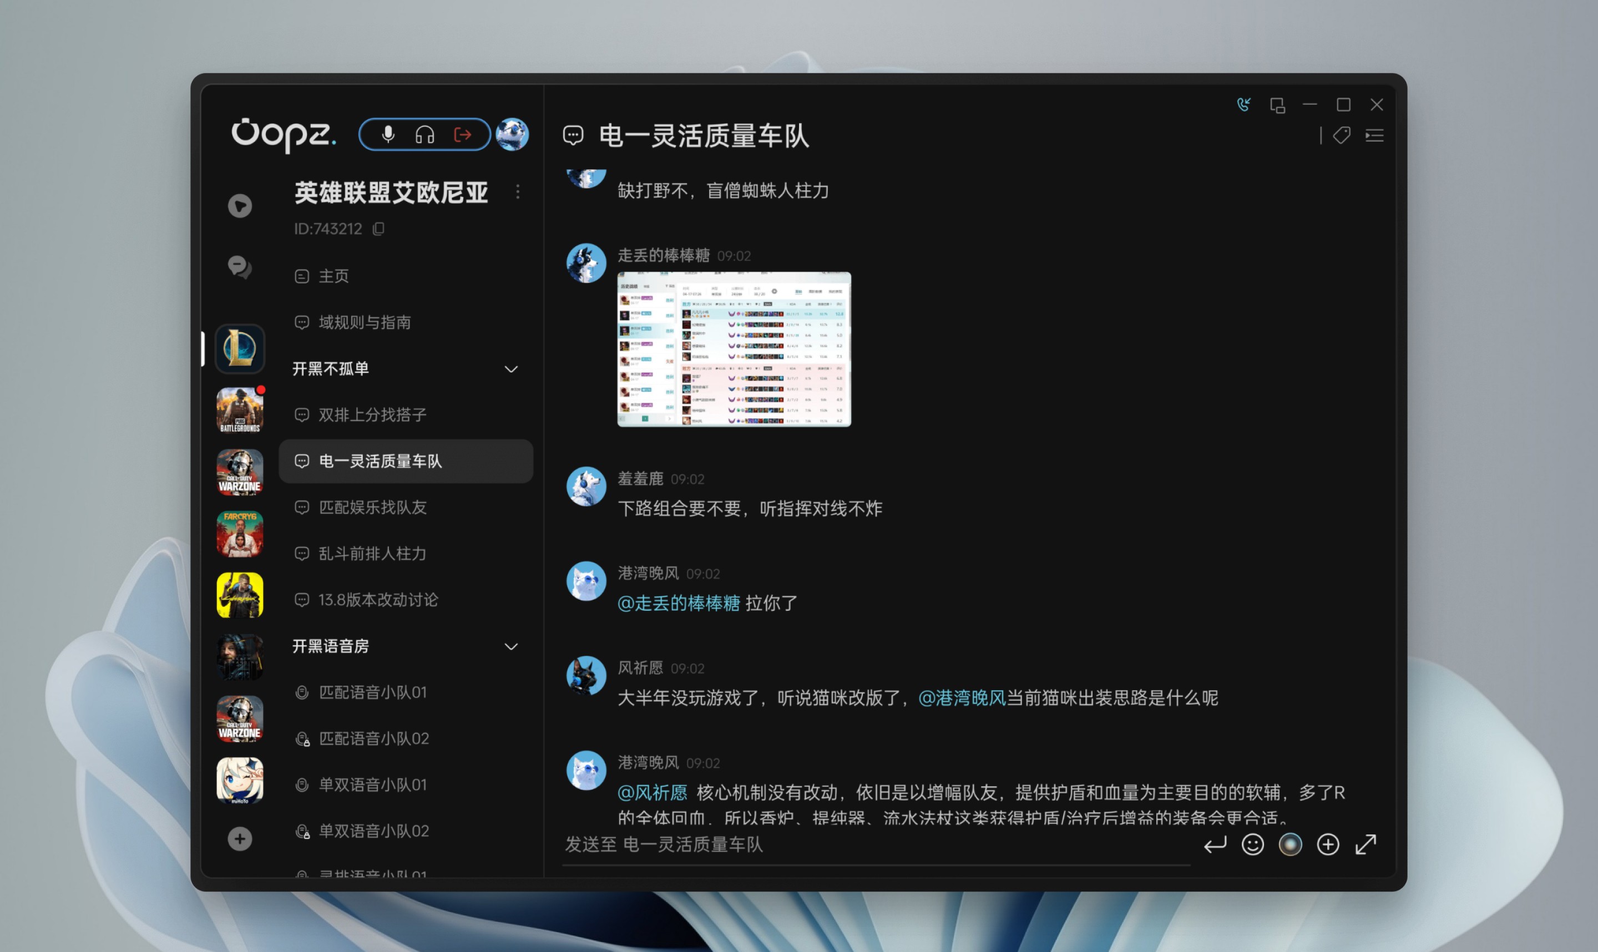Collapse the 开黑语音房 voice group
The image size is (1598, 952).
pyautogui.click(x=510, y=647)
